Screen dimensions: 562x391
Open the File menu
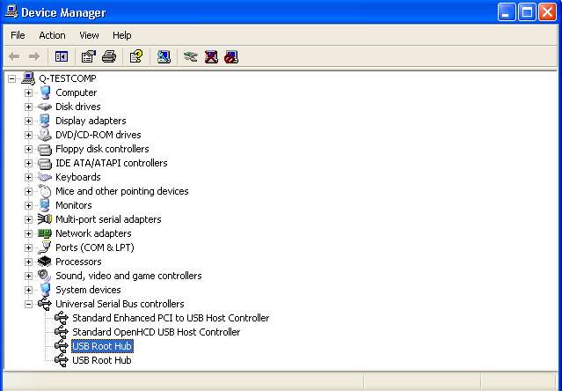(18, 35)
